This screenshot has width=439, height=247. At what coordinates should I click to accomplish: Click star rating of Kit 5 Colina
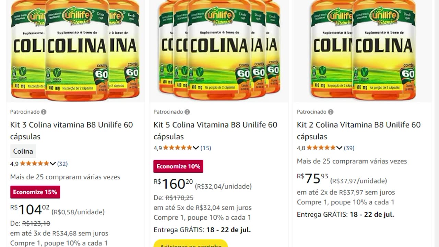tap(178, 148)
